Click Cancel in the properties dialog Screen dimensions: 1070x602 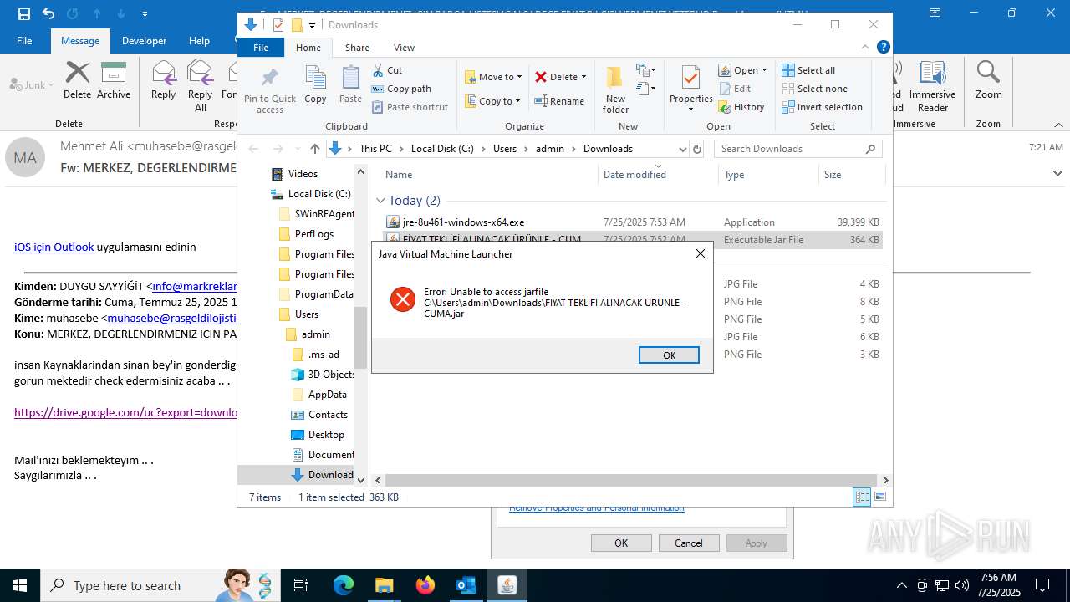[689, 543]
